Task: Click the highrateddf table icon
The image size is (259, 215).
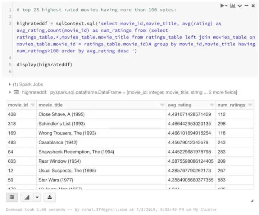Action: coord(16,92)
